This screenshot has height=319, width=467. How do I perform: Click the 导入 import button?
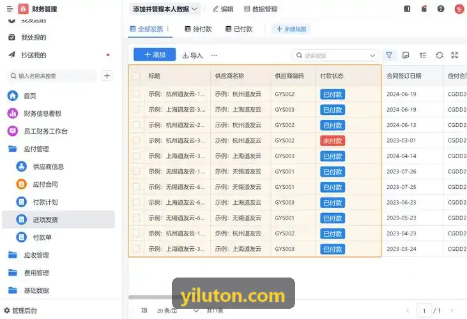click(x=192, y=55)
